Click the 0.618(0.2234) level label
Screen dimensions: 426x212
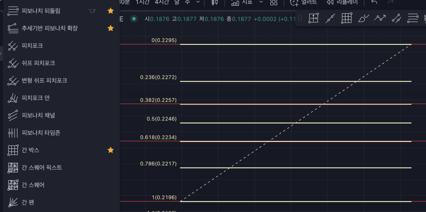[159, 137]
